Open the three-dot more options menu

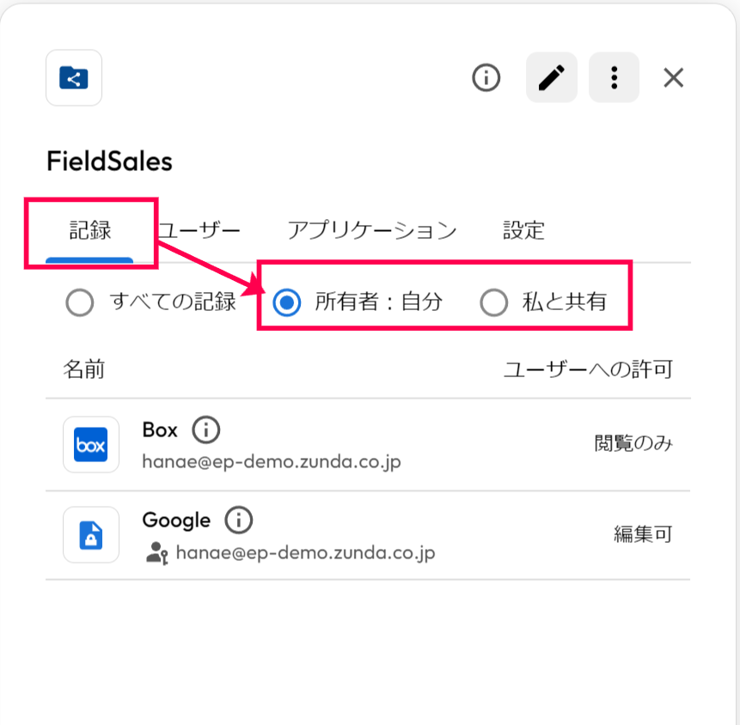tap(614, 77)
